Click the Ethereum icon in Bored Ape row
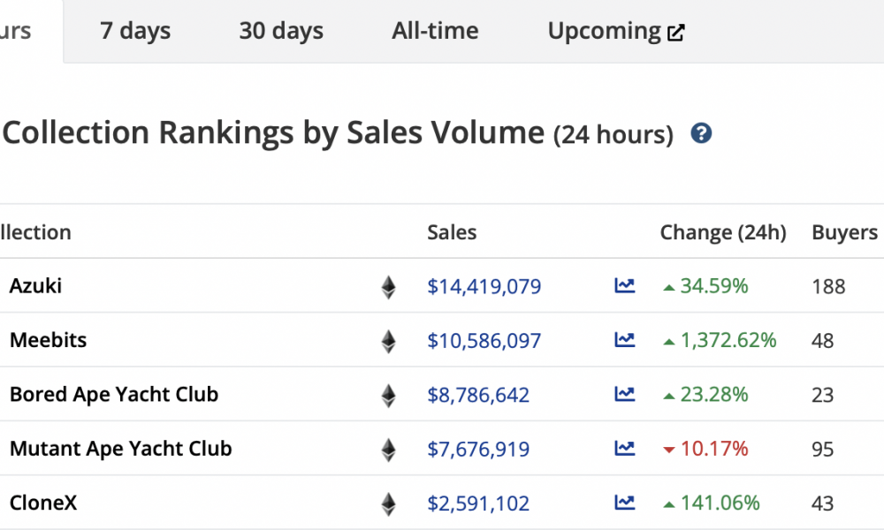Viewport: 884px width, 530px height. tap(388, 396)
